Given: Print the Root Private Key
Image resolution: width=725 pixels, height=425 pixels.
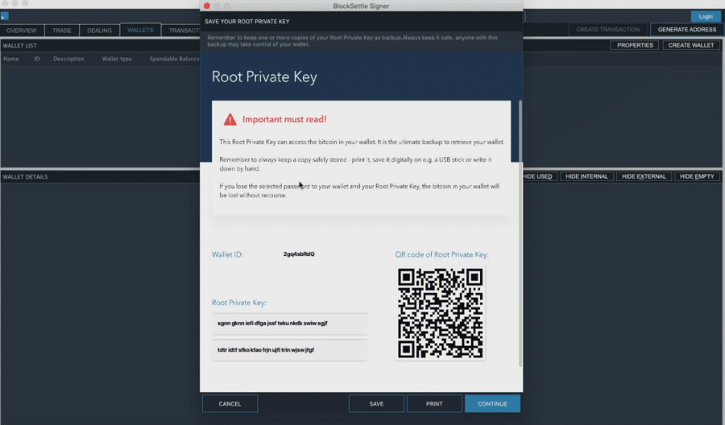Looking at the screenshot, I should coord(434,403).
